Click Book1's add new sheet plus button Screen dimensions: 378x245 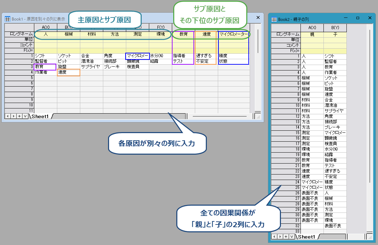(19, 116)
